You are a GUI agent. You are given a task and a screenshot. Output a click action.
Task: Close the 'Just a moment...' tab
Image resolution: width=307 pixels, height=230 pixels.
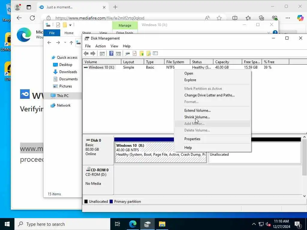pos(104,7)
